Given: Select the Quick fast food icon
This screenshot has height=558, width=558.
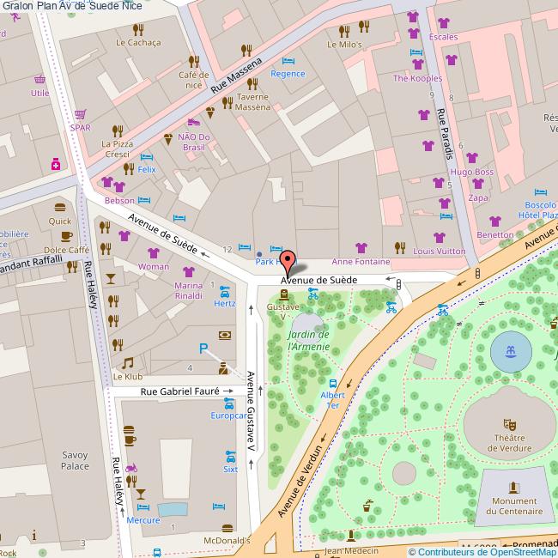Looking at the screenshot, I should 60,207.
